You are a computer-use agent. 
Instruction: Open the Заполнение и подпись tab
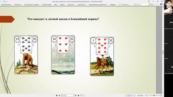click(32, 5)
